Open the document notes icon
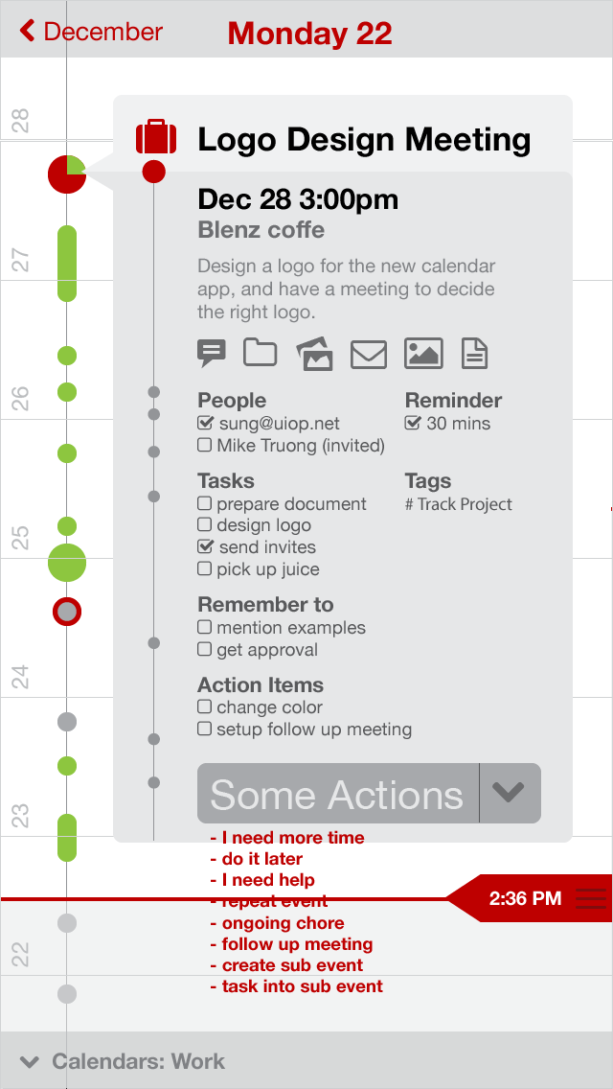The width and height of the screenshot is (613, 1089). (475, 354)
